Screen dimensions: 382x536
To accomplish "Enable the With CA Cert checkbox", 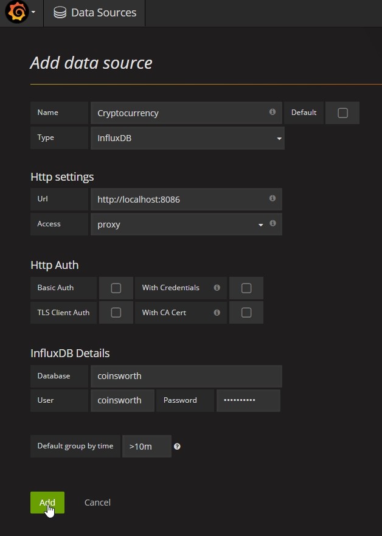I will coord(246,313).
